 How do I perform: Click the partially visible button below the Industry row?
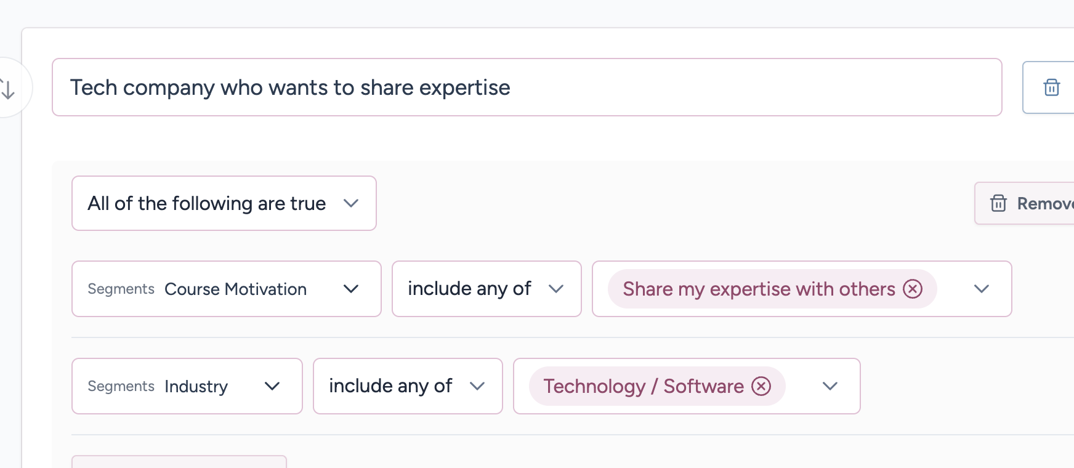point(179,462)
